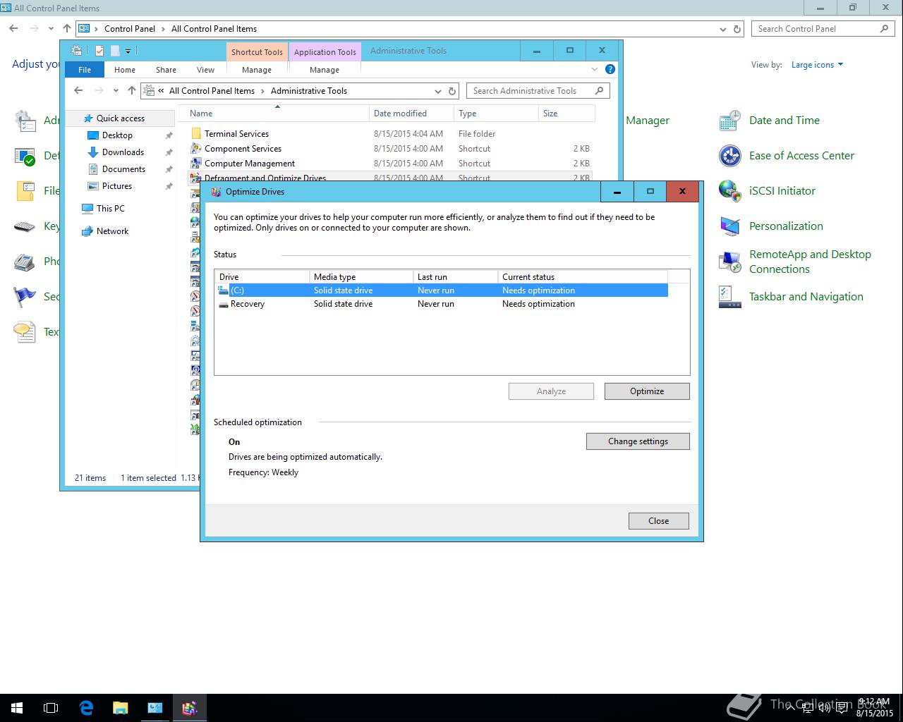Switch to Control Panel taskbar icon

tap(155, 708)
